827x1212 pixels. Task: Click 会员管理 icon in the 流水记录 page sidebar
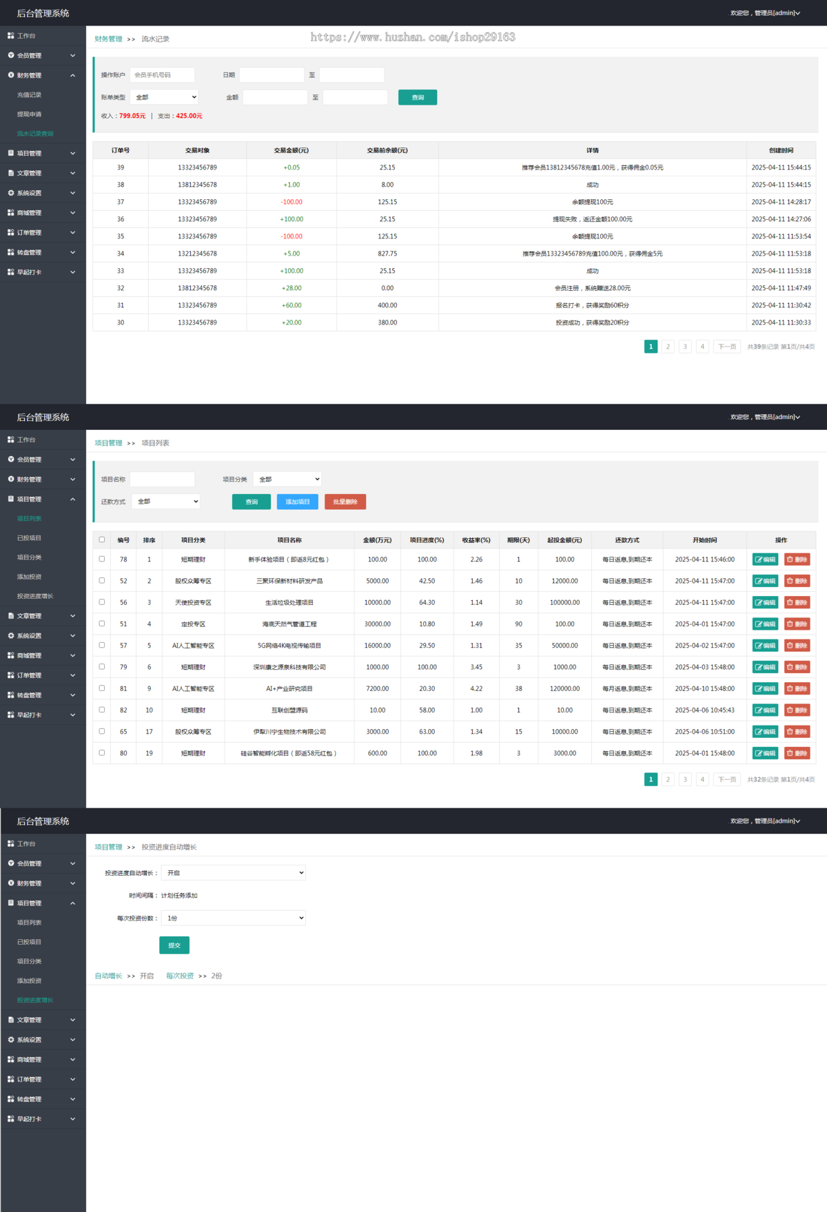[11, 56]
